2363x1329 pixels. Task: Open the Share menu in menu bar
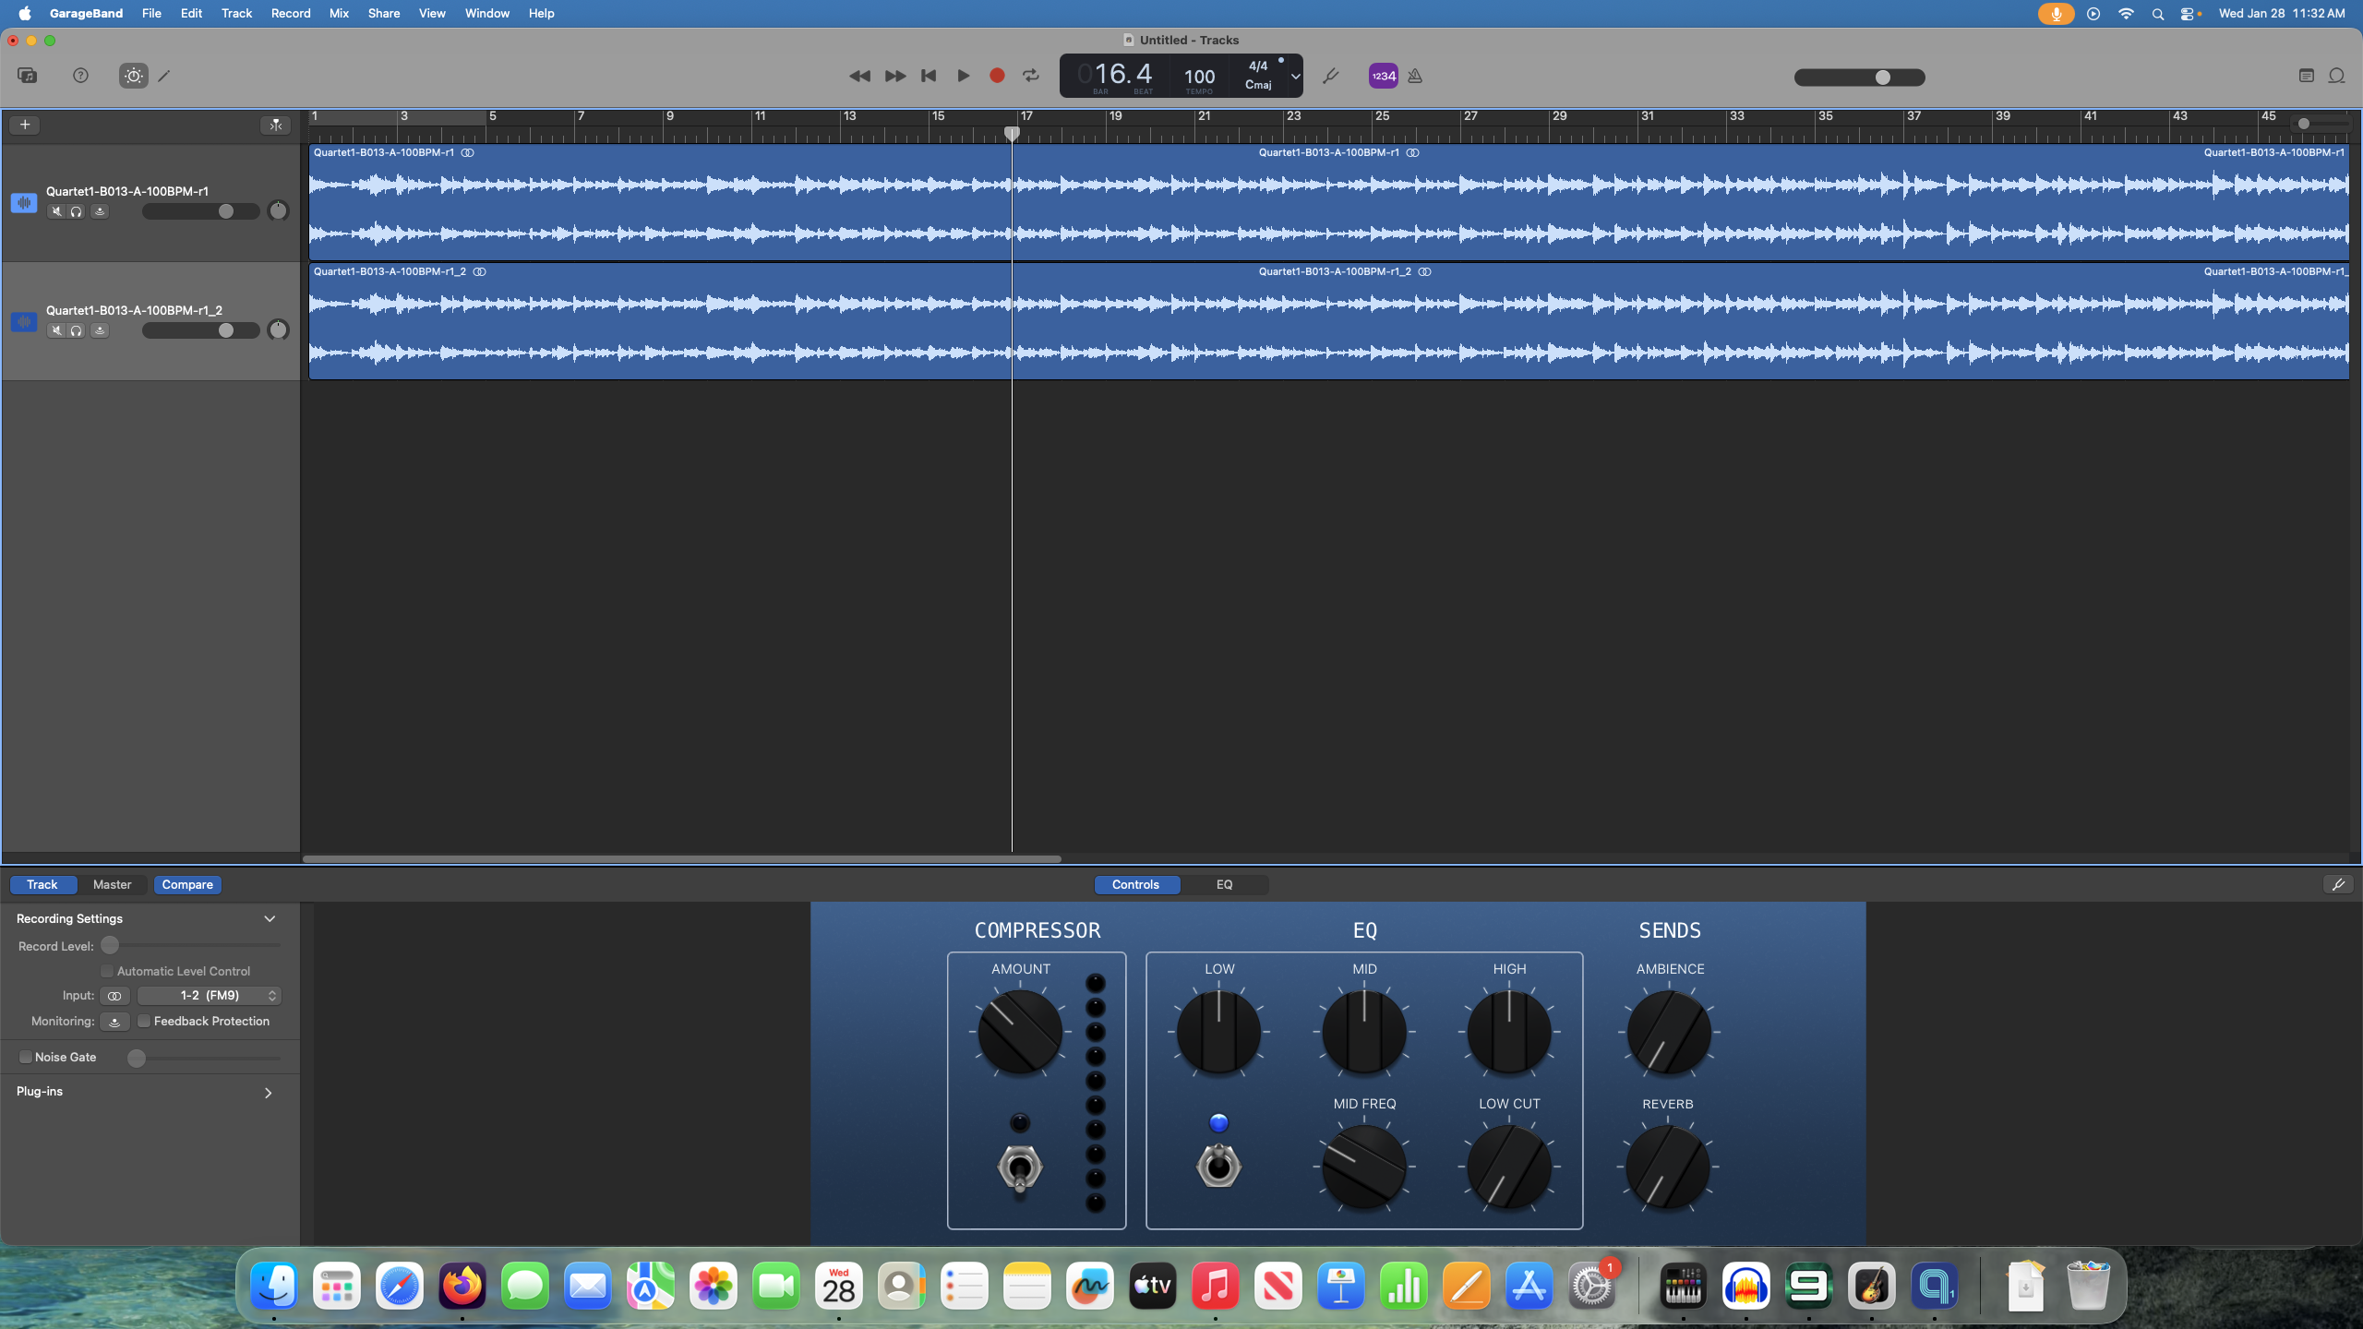pos(384,13)
